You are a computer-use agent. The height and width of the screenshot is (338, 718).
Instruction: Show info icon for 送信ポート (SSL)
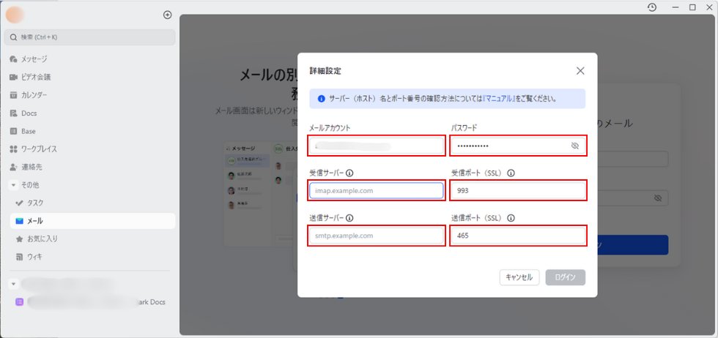511,218
